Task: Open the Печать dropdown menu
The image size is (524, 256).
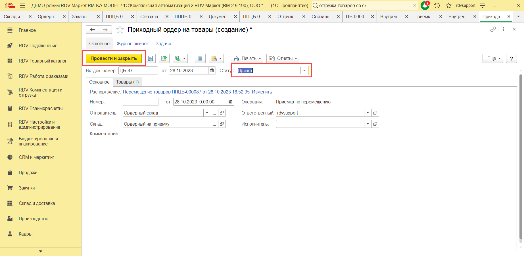Action: pos(247,59)
